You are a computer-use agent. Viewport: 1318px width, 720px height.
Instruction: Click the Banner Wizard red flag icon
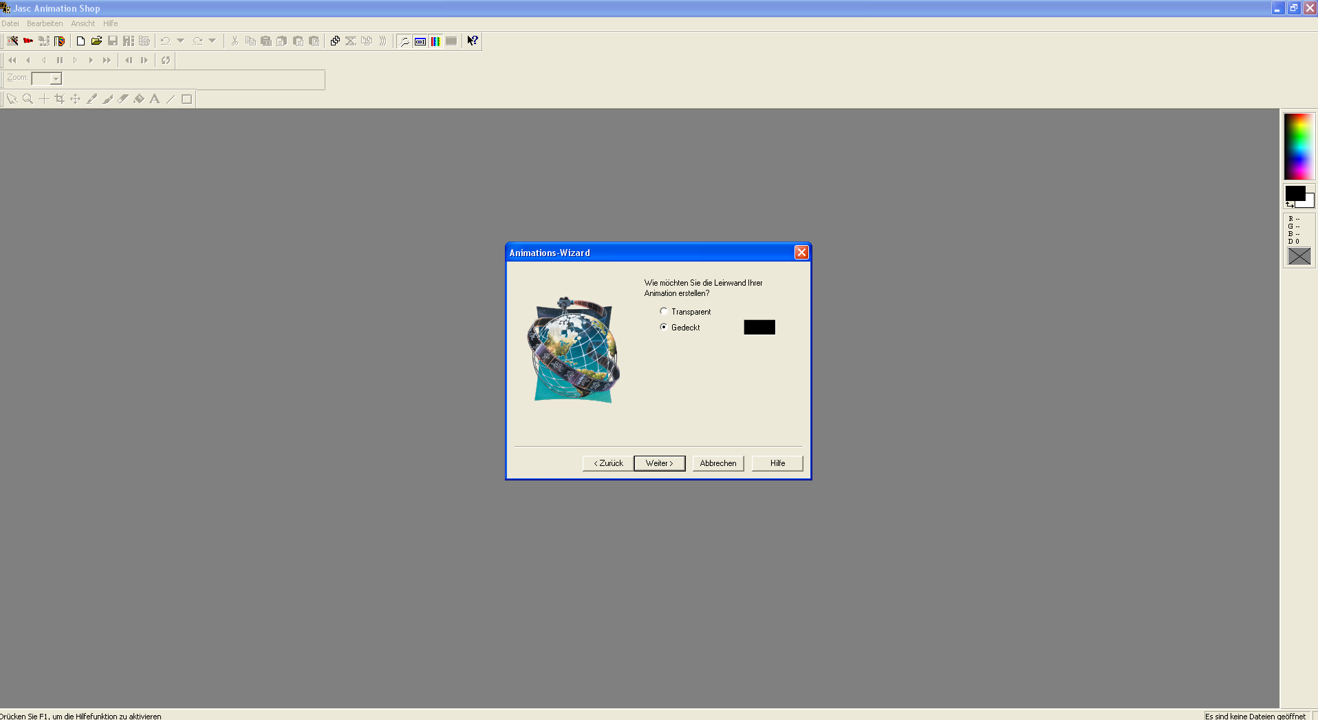28,41
